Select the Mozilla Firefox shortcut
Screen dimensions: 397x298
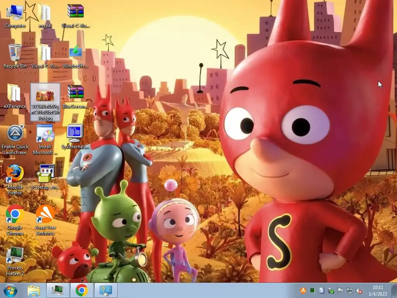(x=15, y=180)
